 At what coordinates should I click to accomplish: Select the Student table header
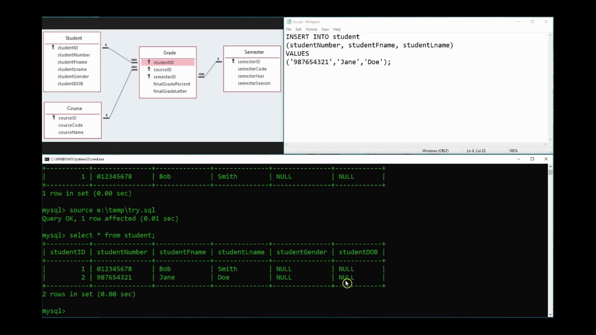pyautogui.click(x=74, y=38)
